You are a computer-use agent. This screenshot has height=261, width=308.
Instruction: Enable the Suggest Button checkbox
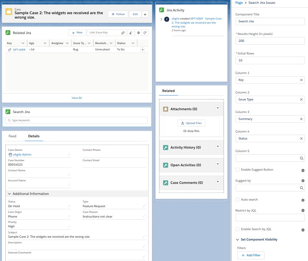click(x=237, y=170)
